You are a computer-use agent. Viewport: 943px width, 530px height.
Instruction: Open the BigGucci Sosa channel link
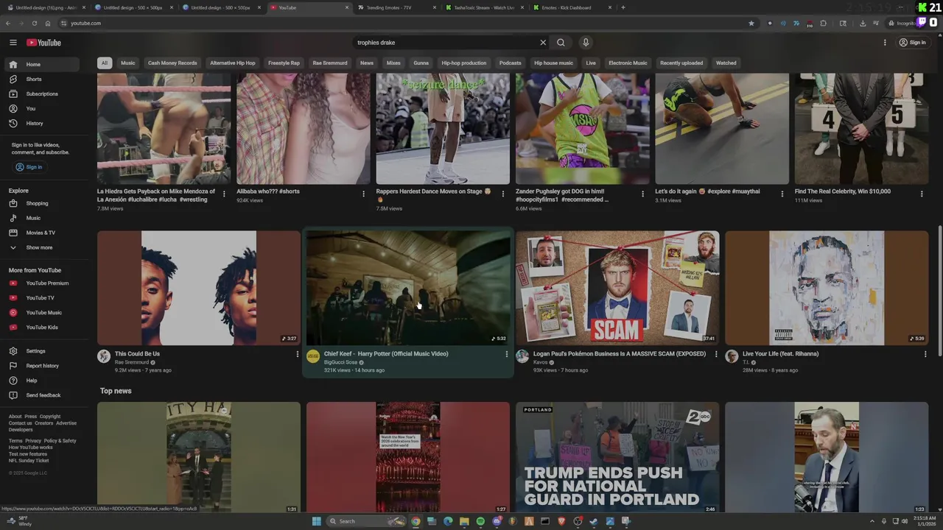tap(340, 362)
